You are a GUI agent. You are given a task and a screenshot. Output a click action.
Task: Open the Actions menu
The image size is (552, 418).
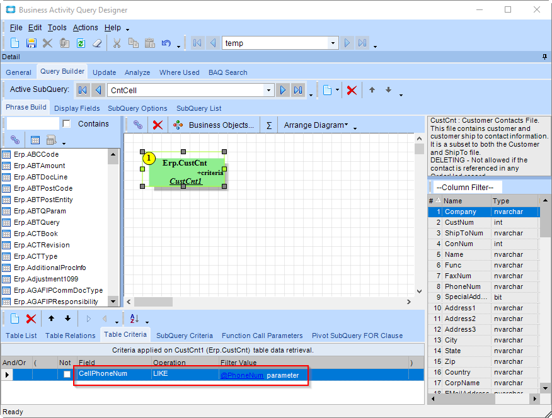85,28
